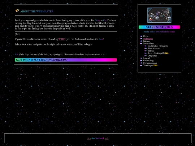Open Tech + Making Of page
195x146 pixels.
click(156, 53)
